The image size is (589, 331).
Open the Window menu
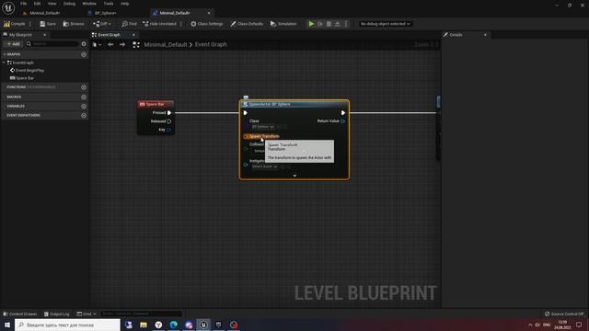(x=89, y=4)
